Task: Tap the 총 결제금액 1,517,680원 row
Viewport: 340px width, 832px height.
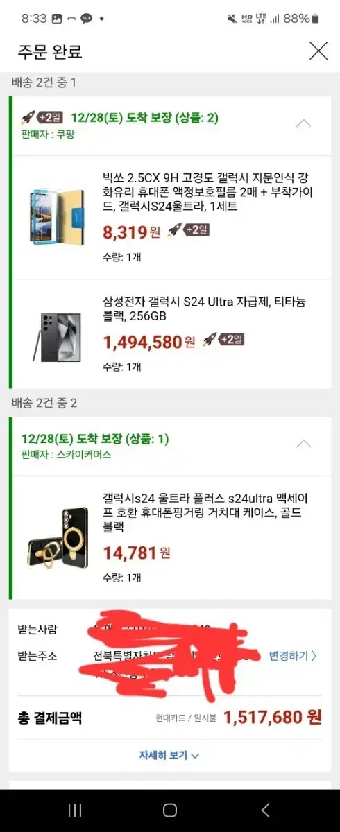Action: pyautogui.click(x=169, y=718)
